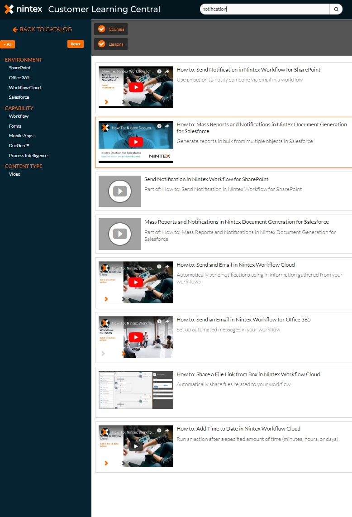
Task: Click into the search field containing notification
Action: coord(265,9)
